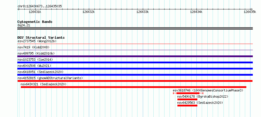This screenshot has width=261, height=117.
Task: Click the blue bar for nsv1023753
Action: click(x=135, y=62)
